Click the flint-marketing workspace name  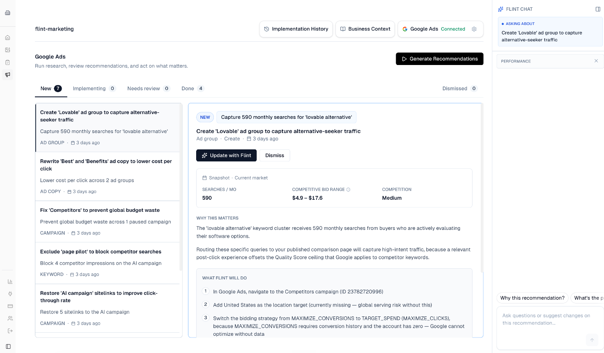(x=54, y=29)
